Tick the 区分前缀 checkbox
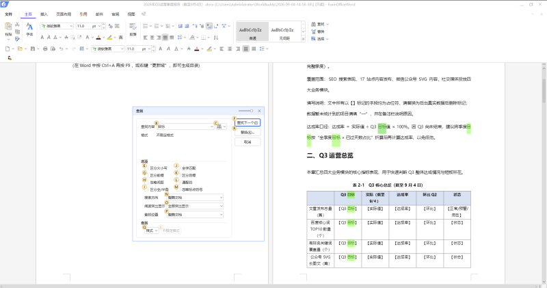 [x=146, y=175]
